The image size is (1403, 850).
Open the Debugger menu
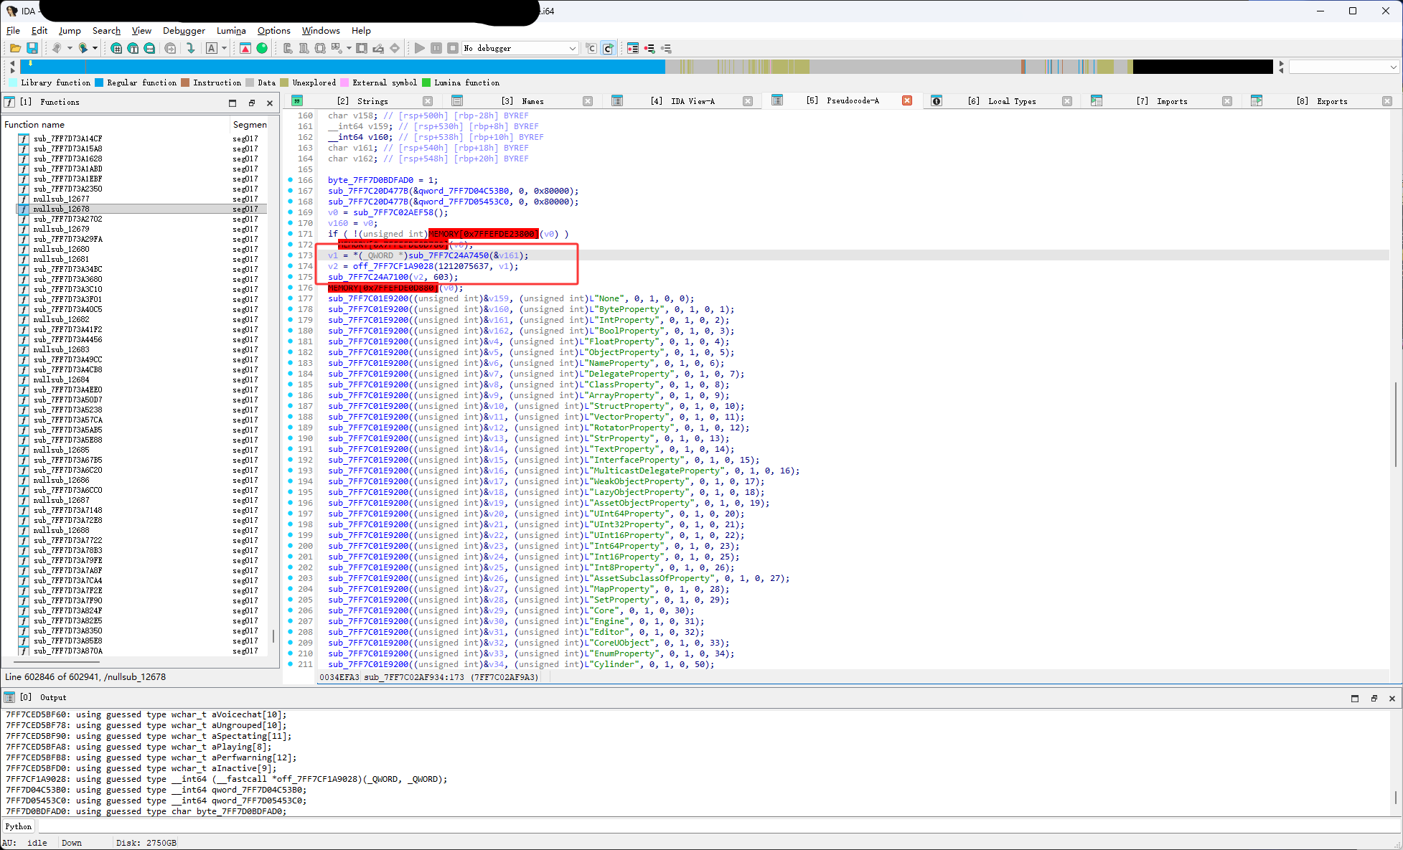[x=184, y=30]
